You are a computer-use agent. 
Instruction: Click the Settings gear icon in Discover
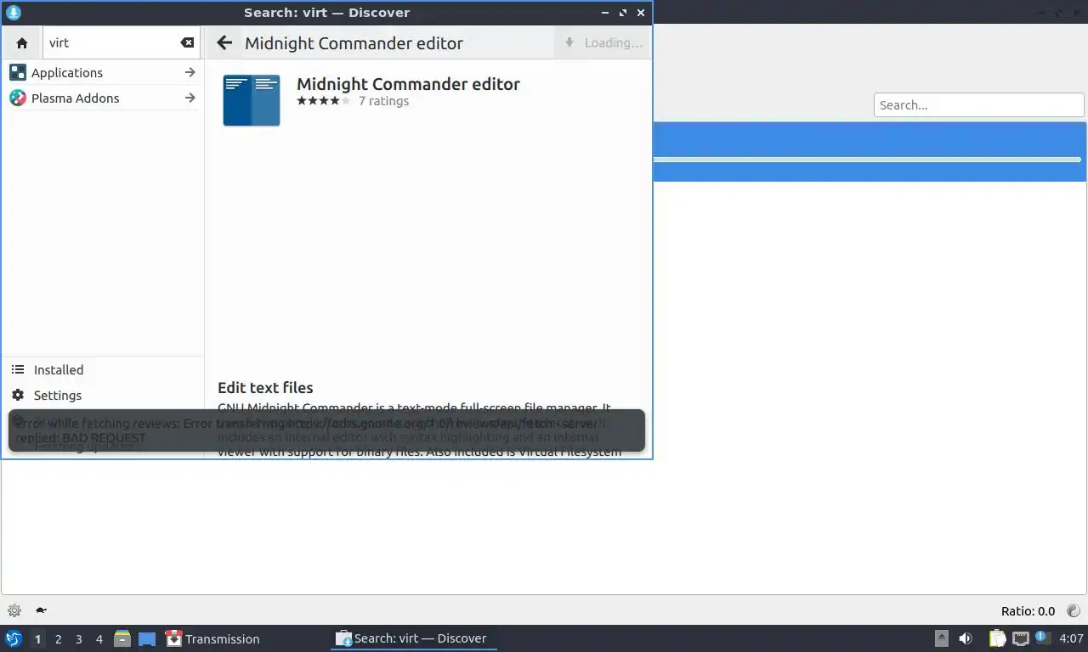[17, 396]
